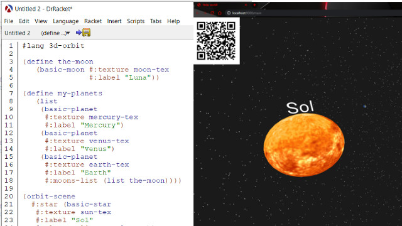Viewport: 402px width, 226px height.
Task: Close the Hello world browser tab
Action: (246, 5)
